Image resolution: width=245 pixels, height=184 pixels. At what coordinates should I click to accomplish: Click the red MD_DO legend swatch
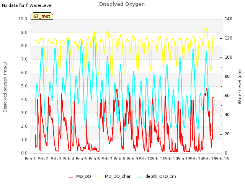click(x=70, y=177)
